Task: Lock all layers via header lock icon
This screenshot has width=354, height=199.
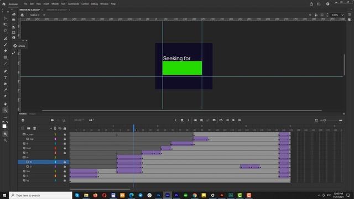Action: click(x=65, y=128)
